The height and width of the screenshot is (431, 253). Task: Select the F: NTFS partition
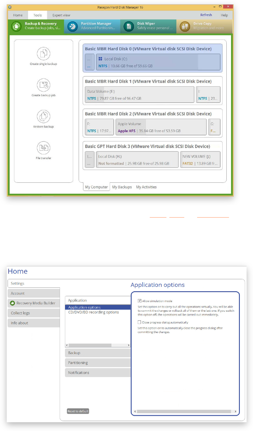click(99, 127)
